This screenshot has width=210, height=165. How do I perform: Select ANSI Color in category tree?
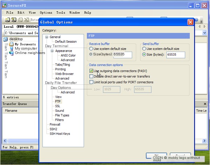(x=68, y=55)
